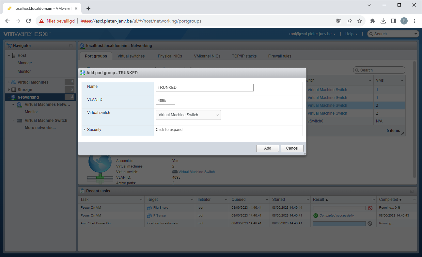Select Virtual Machines in Navigator
This screenshot has width=422, height=257.
pyautogui.click(x=33, y=82)
